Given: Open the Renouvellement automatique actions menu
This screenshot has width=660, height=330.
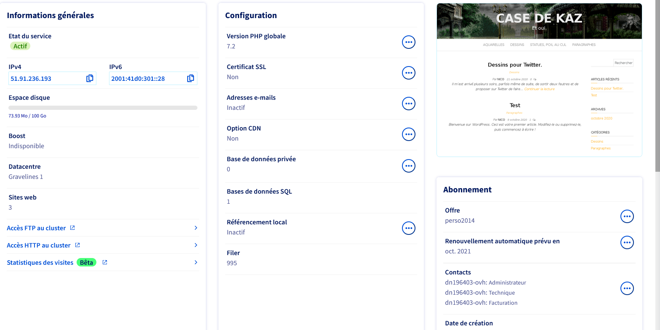Looking at the screenshot, I should click(x=627, y=243).
